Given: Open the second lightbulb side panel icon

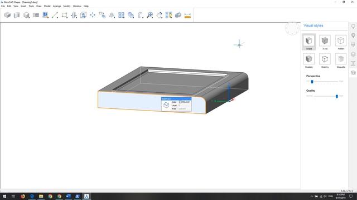Looking at the screenshot, I should [353, 36].
